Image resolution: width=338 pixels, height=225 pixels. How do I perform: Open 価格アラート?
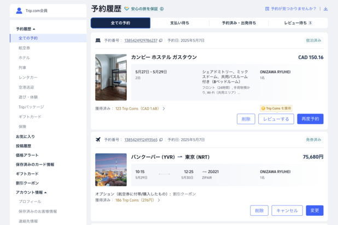[x=27, y=155]
